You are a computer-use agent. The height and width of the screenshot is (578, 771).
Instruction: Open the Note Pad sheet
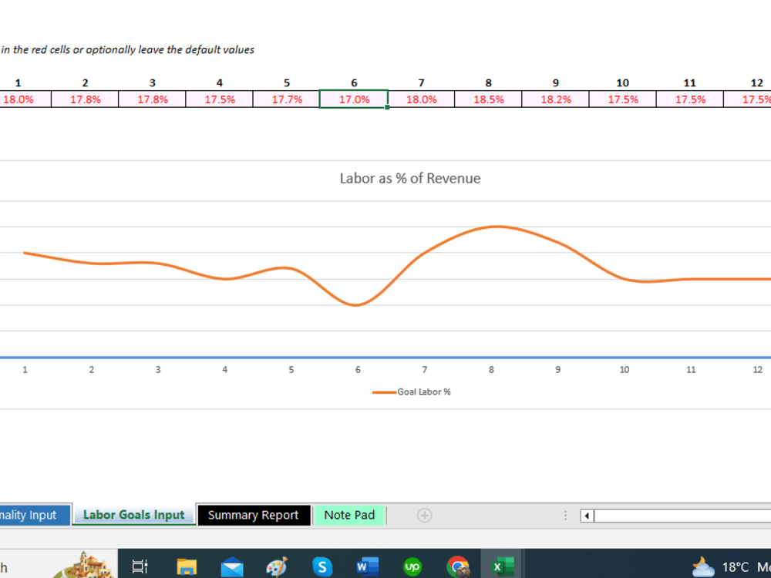coord(350,515)
